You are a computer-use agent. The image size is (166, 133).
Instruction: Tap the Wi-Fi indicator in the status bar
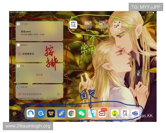tap(147, 12)
